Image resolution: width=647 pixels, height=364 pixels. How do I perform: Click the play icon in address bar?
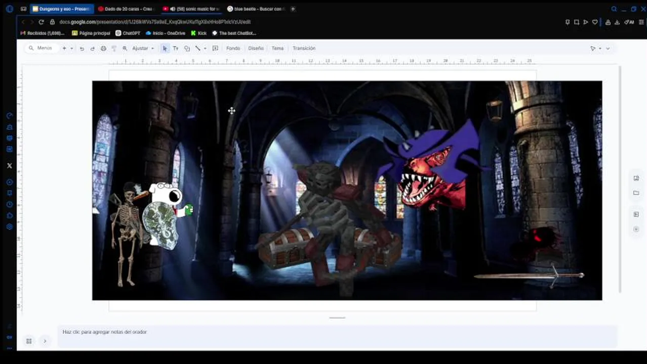coord(586,22)
